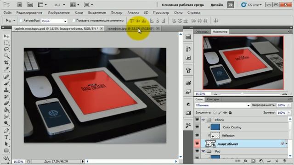Zoom out with Navigator small mountains button
Screen dimensions: 294x165
pos(215,94)
